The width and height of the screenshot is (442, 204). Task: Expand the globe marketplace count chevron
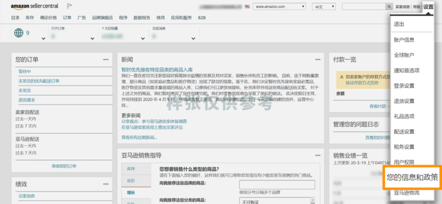[43, 39]
